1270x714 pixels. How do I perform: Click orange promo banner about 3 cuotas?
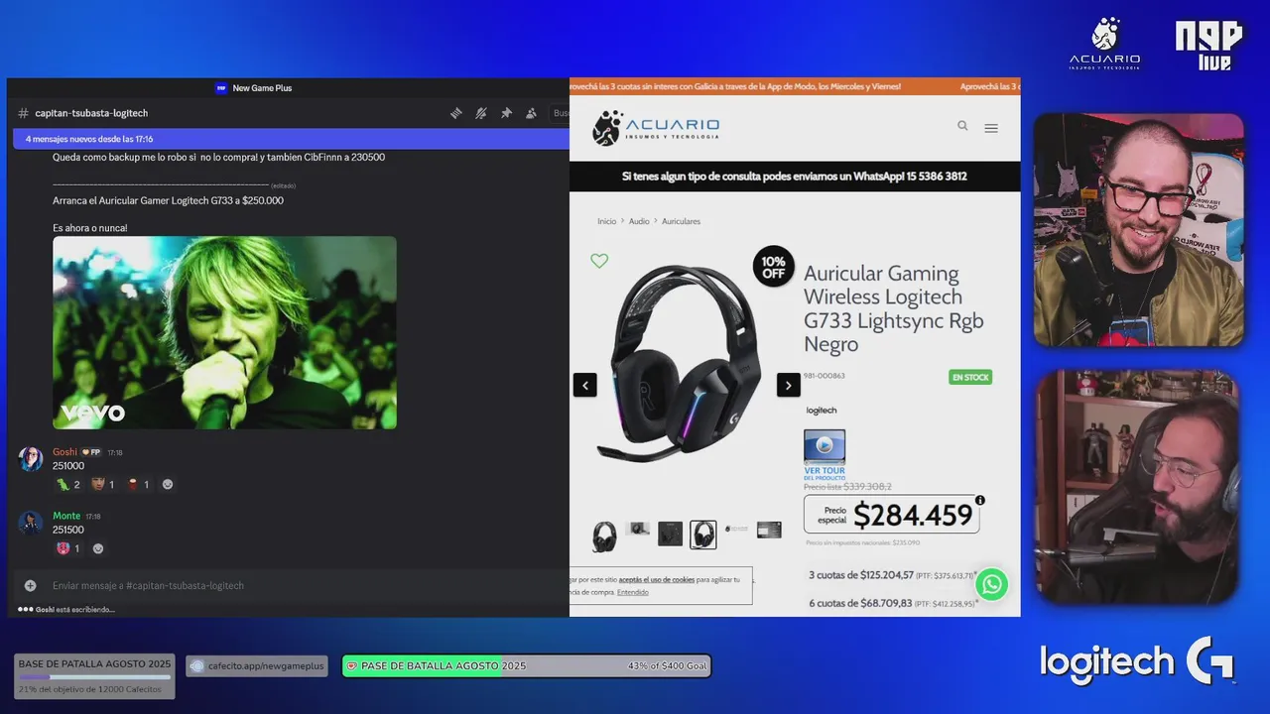pos(795,86)
